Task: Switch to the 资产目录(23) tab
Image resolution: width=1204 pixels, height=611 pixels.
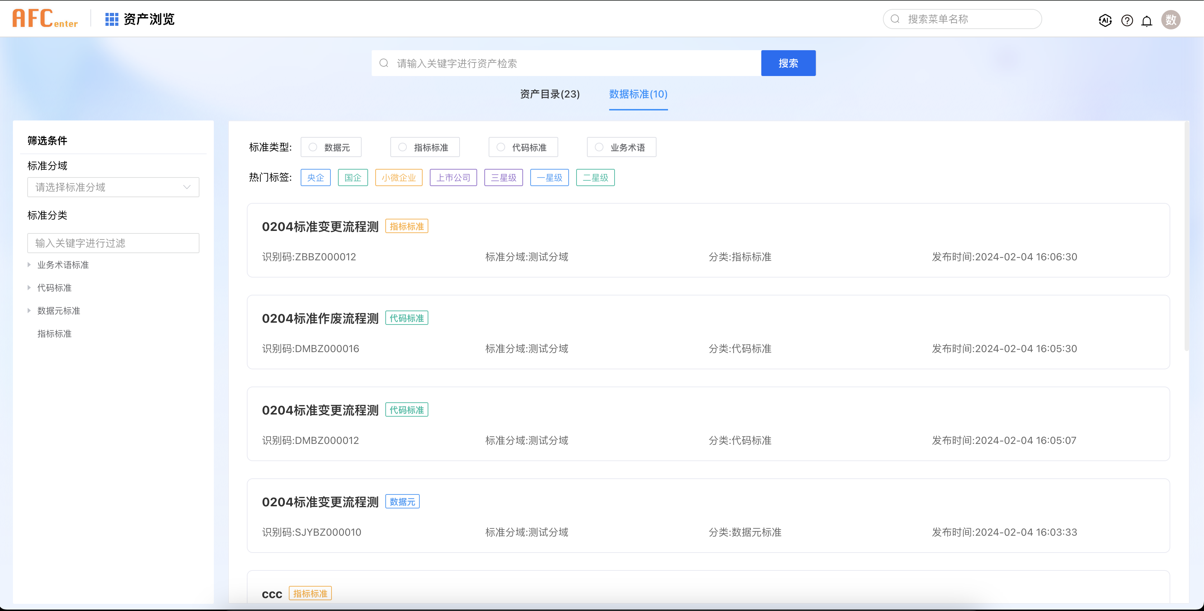Action: pyautogui.click(x=550, y=94)
